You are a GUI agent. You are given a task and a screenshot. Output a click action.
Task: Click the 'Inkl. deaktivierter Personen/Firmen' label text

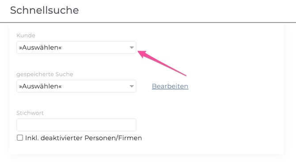tap(83, 138)
